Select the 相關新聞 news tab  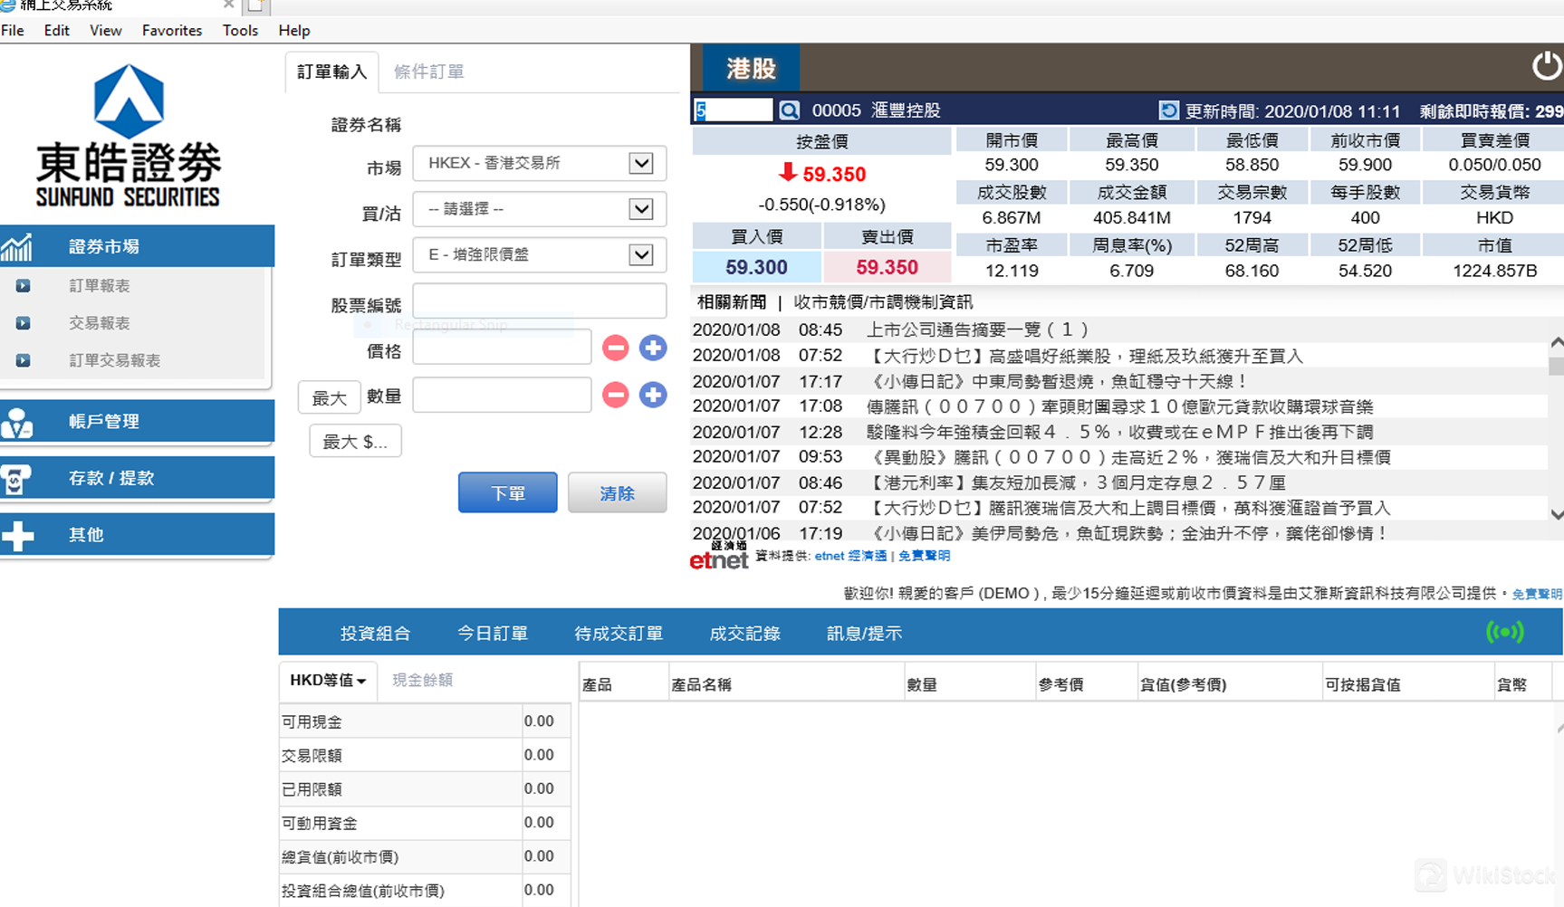(x=732, y=302)
